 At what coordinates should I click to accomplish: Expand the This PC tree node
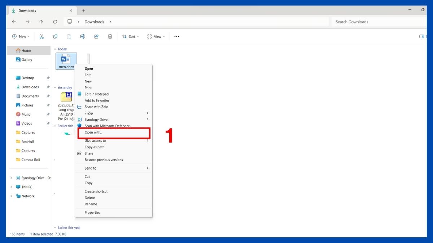11,187
